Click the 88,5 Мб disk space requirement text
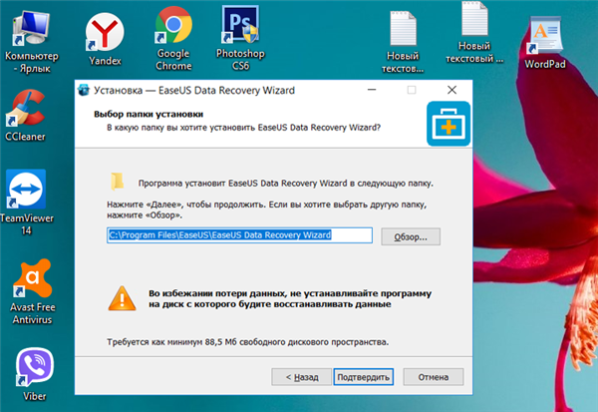598x412 pixels. 247,342
